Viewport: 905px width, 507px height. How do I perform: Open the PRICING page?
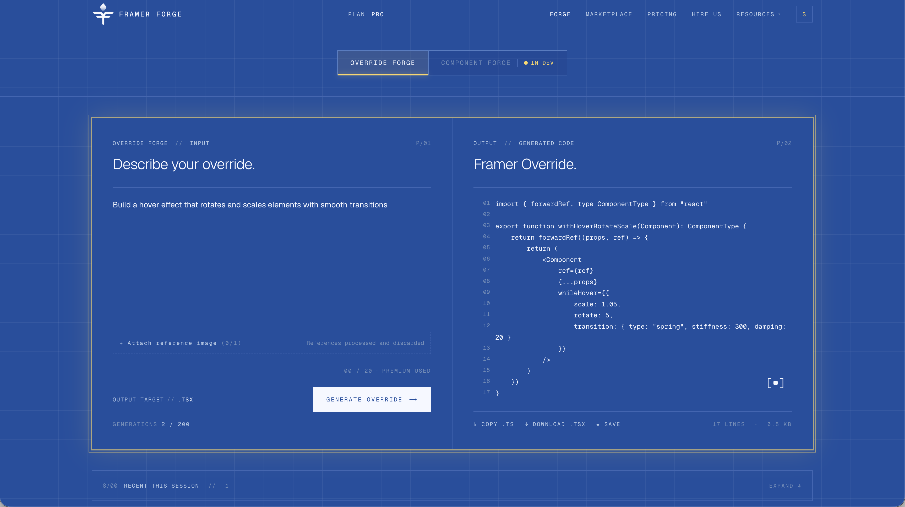(x=662, y=14)
